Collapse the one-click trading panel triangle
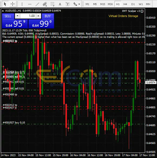The height and width of the screenshot is (158, 157). pos(3,11)
